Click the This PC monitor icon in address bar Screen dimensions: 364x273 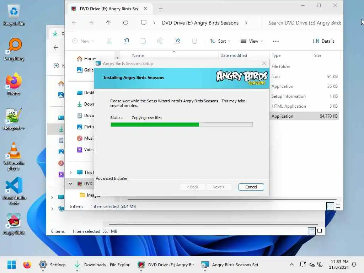[x=144, y=23]
